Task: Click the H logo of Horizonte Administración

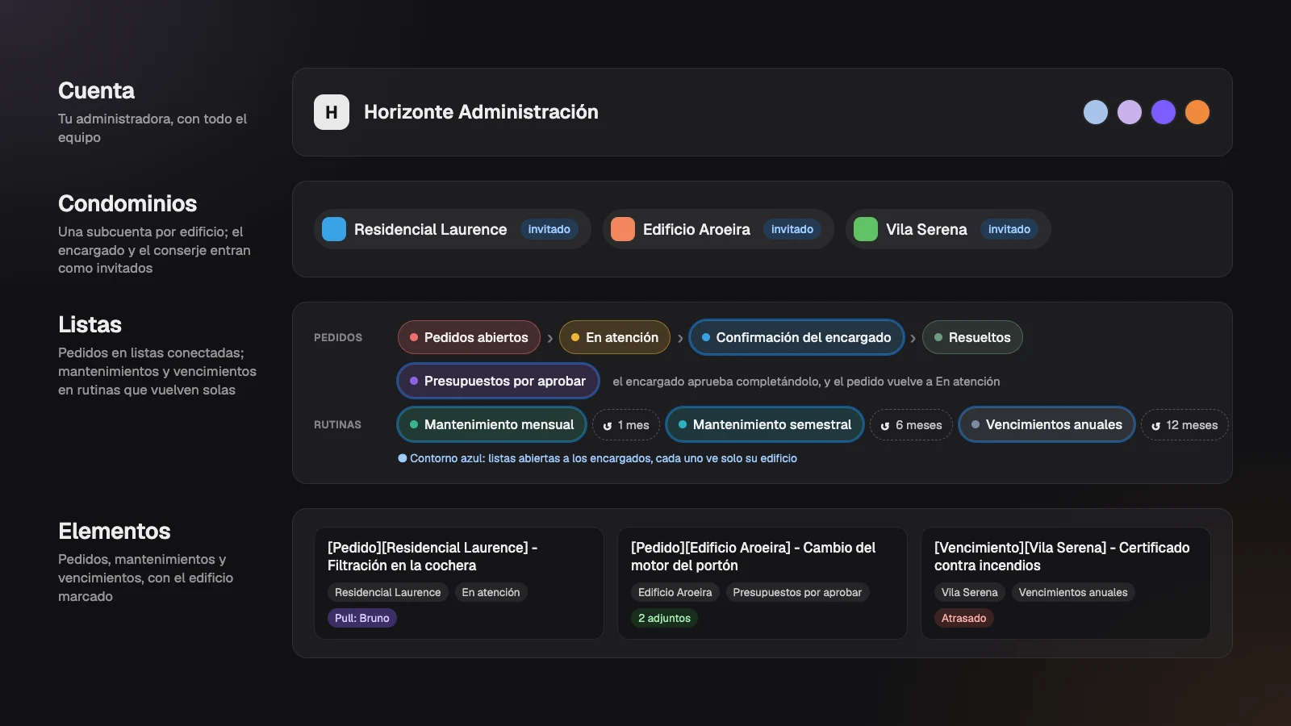Action: 332,112
